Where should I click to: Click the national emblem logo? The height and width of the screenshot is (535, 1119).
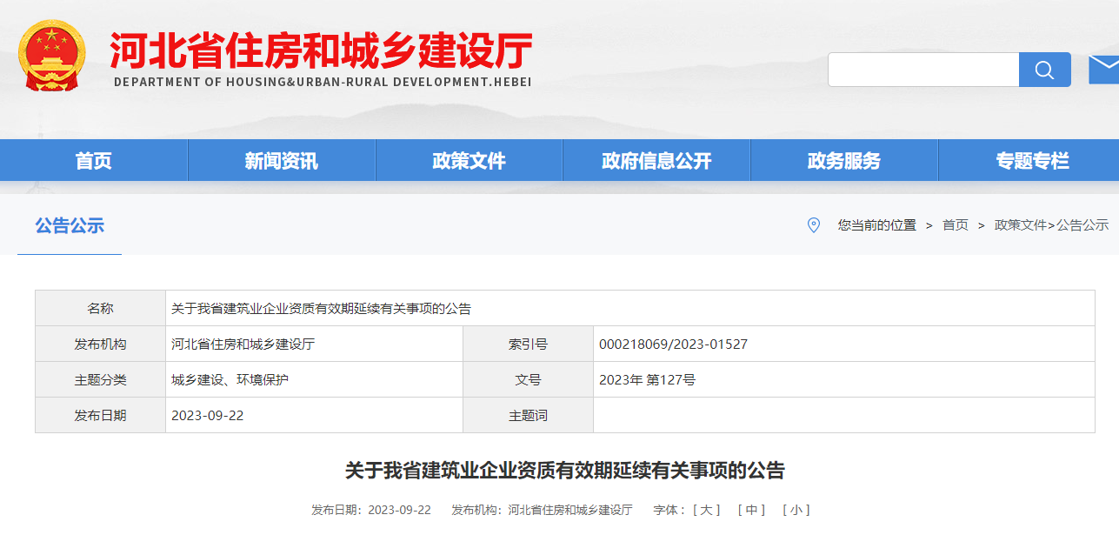(52, 56)
